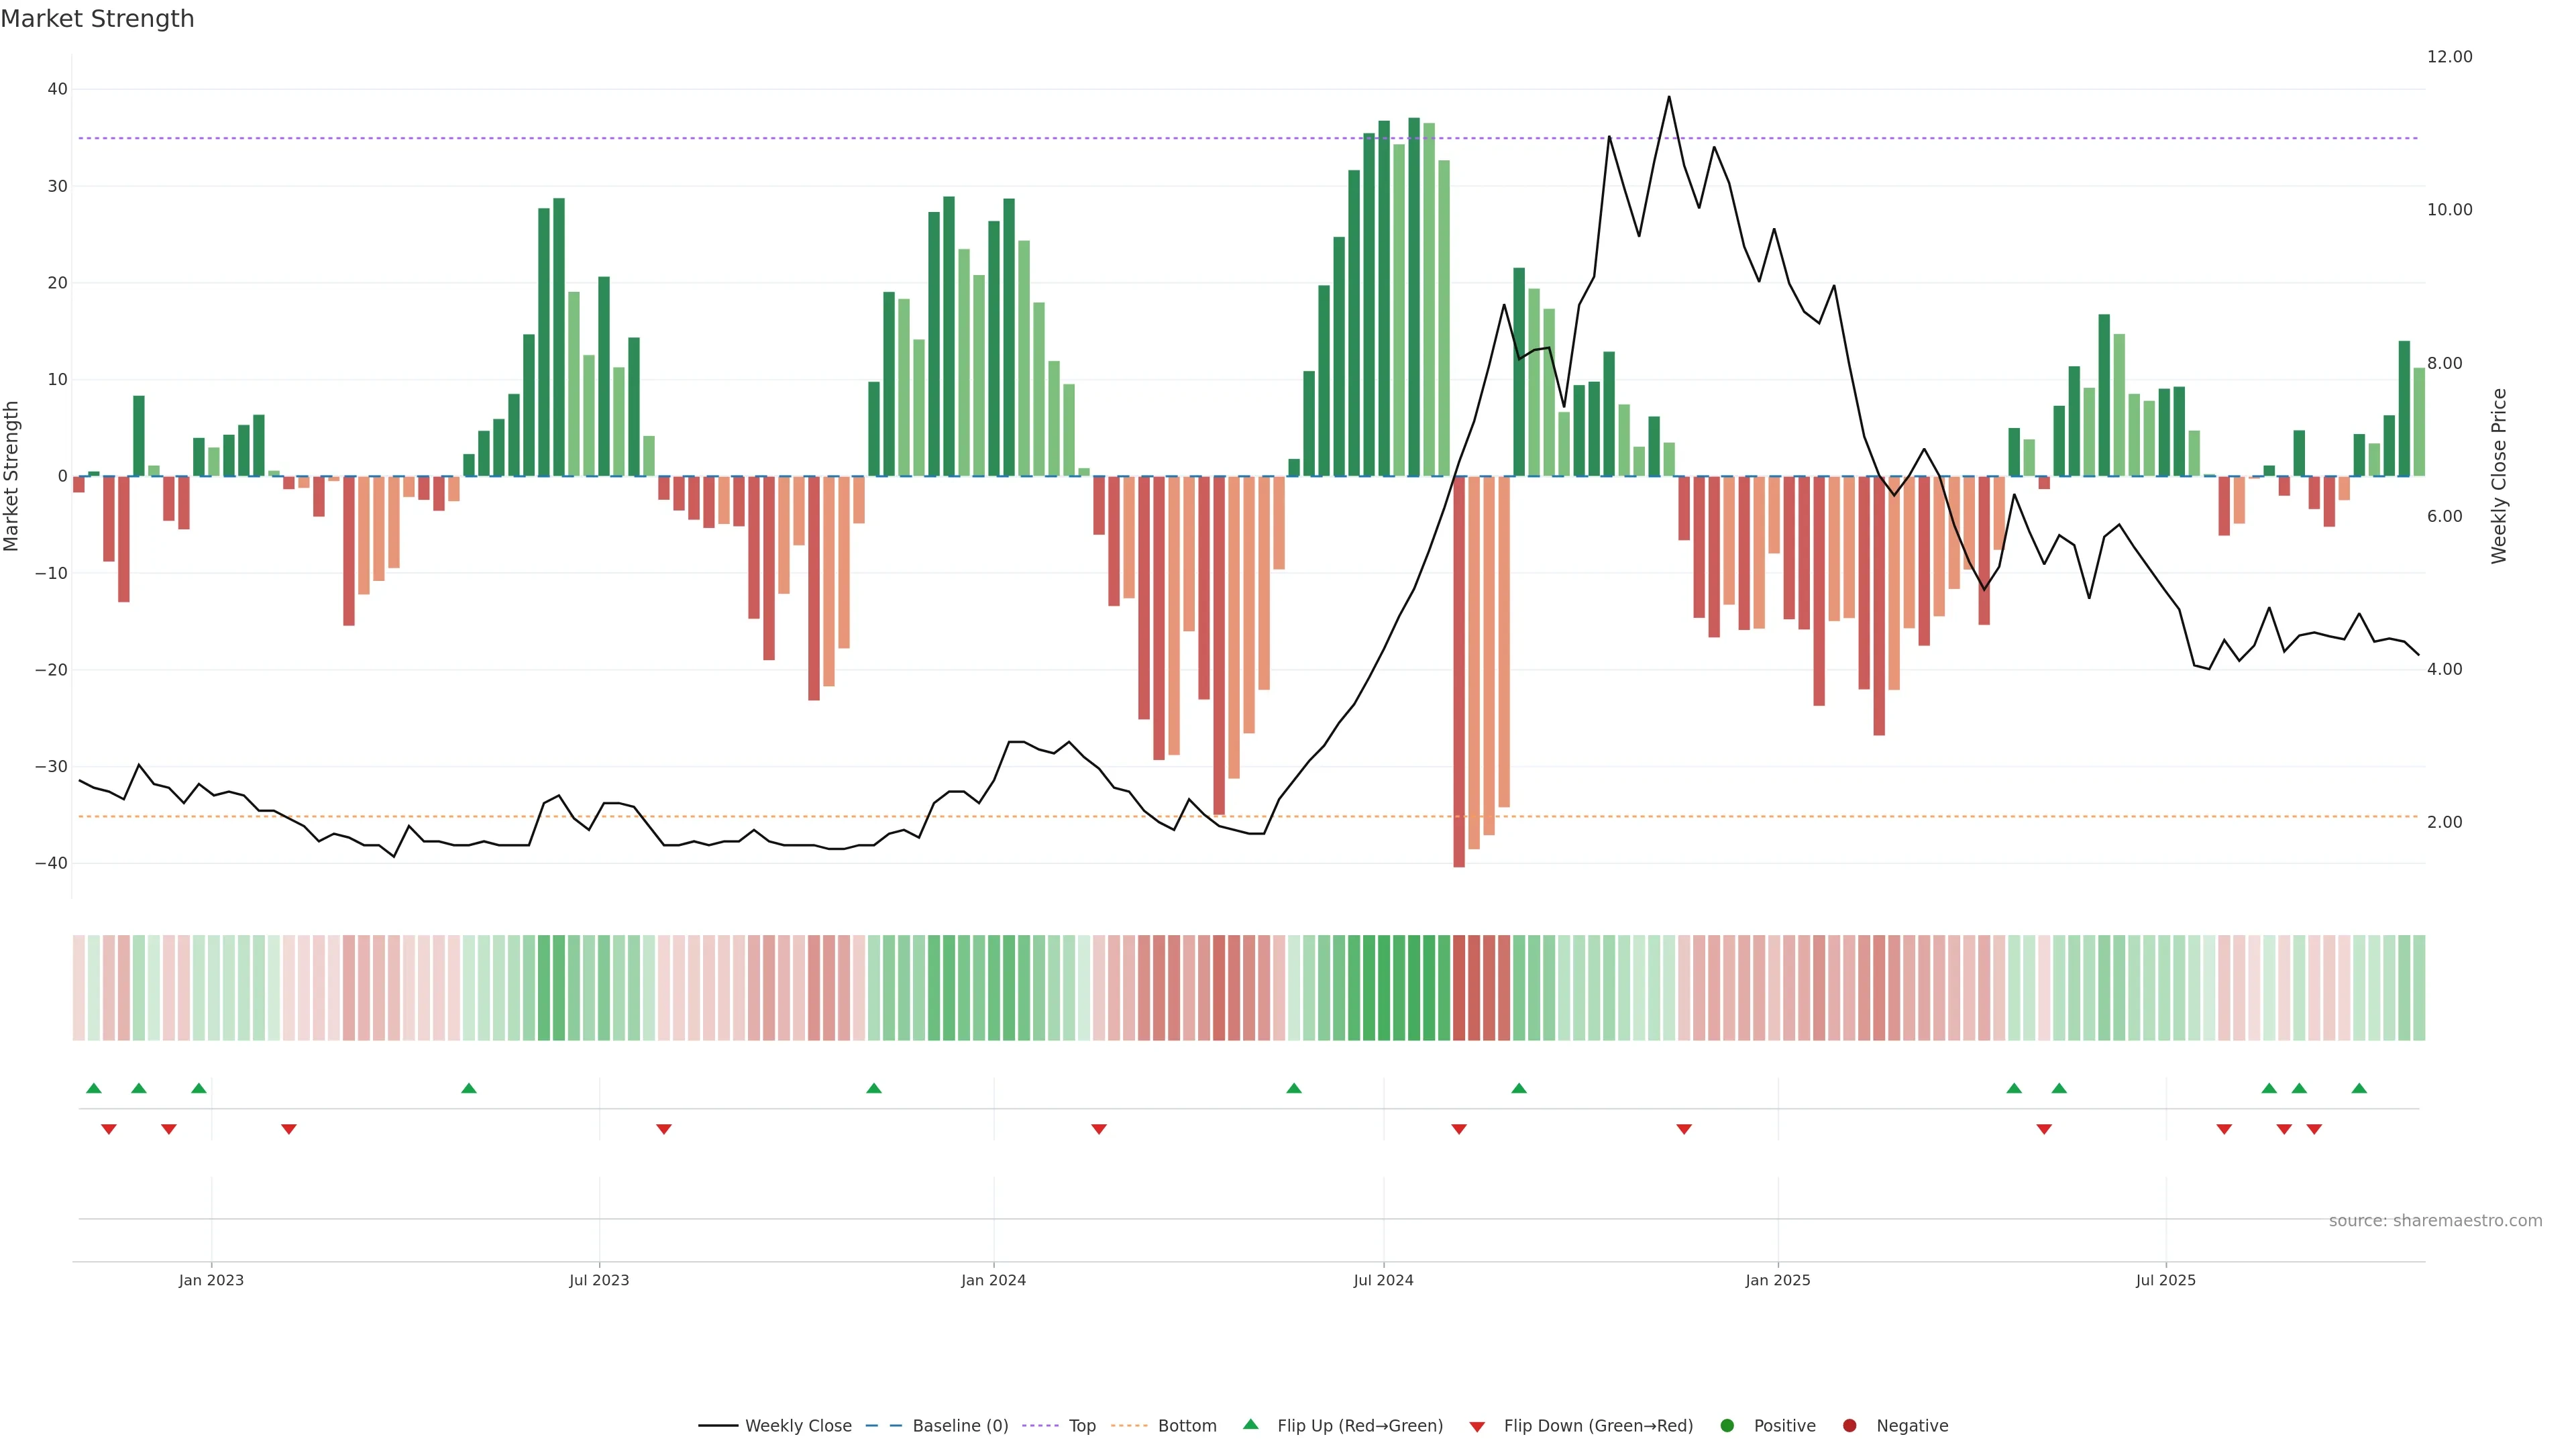This screenshot has height=1449, width=2576.
Task: Click the flip-up triangle just before Jul 2024
Action: tap(1294, 1088)
